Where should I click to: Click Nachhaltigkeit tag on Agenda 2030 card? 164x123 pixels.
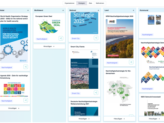pyautogui.click(x=7, y=101)
